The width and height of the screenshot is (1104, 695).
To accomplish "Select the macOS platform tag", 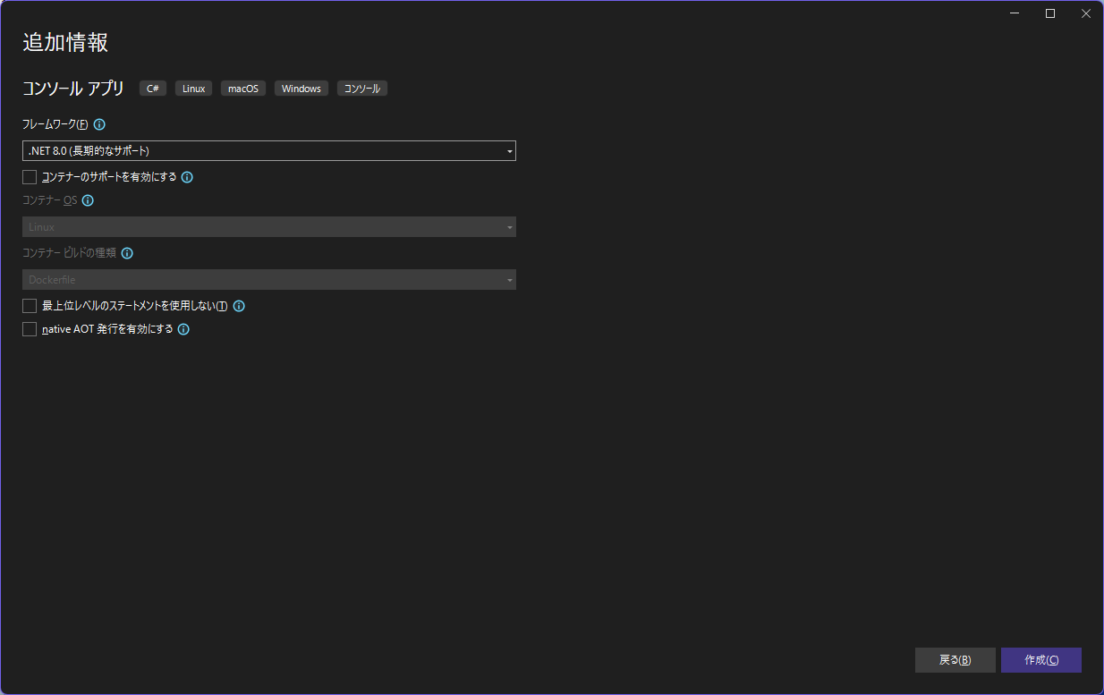I will point(242,88).
